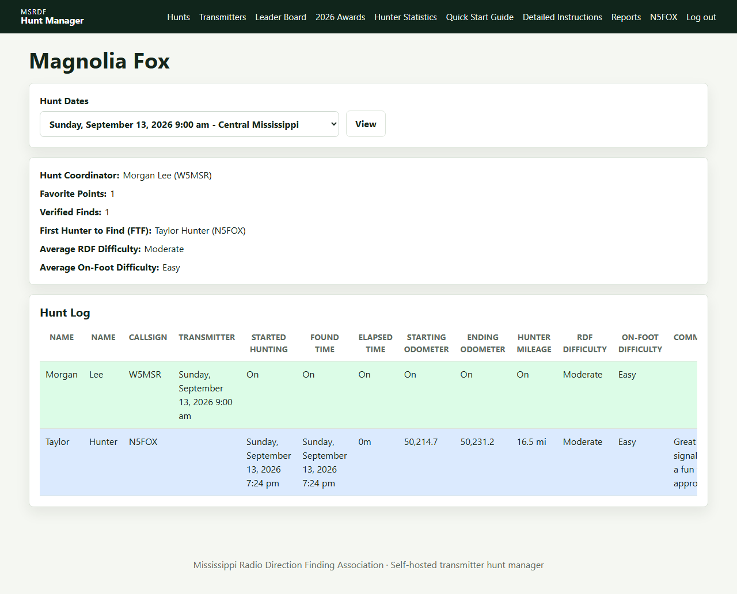
Task: Click the RDF DIFFICULTY column header
Action: click(x=585, y=344)
